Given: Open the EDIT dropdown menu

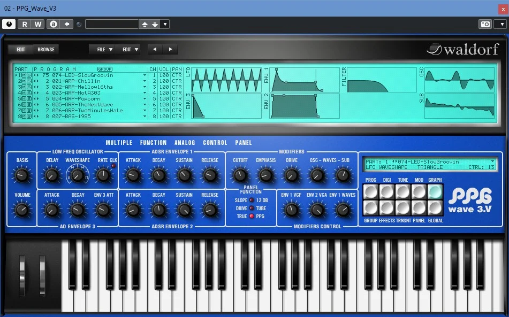Looking at the screenshot, I should pyautogui.click(x=127, y=49).
